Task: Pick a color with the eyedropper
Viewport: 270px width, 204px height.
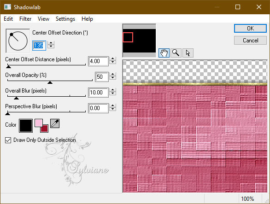Action: [x=55, y=123]
